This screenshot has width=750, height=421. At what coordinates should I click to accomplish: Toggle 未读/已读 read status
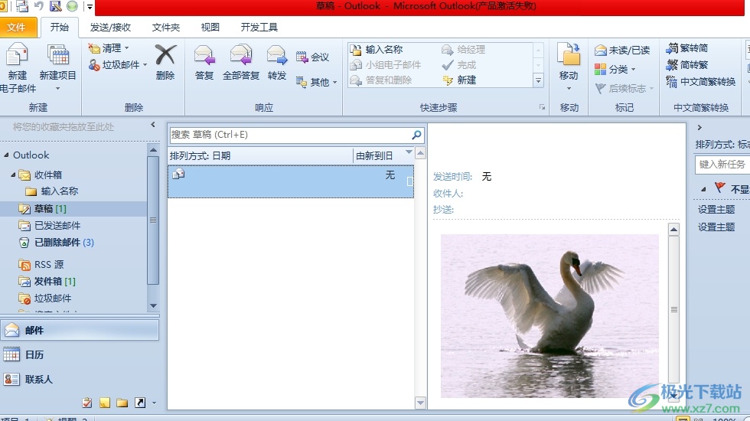click(622, 51)
